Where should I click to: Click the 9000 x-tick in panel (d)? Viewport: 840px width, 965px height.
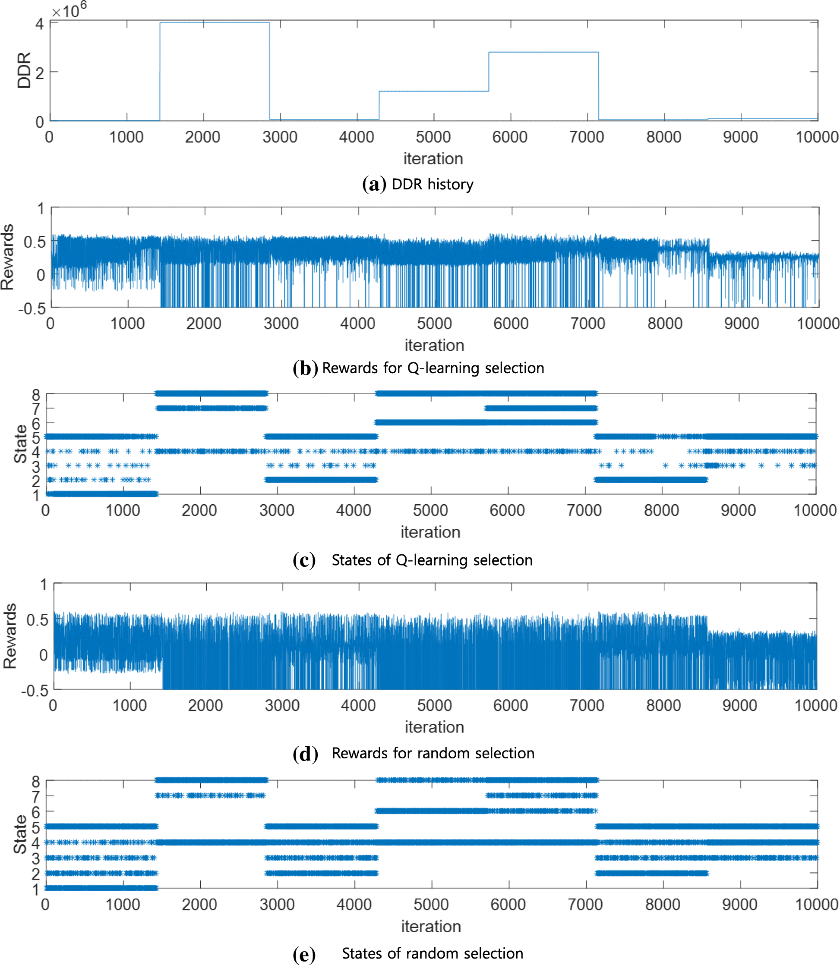pyautogui.click(x=740, y=705)
